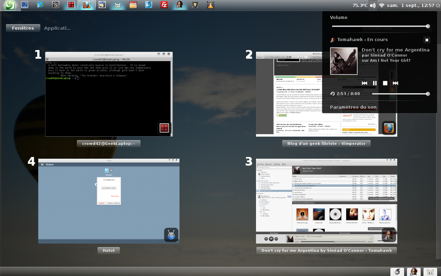Open the date and time menu
Screen dimensions: 441x276
pos(411,5)
